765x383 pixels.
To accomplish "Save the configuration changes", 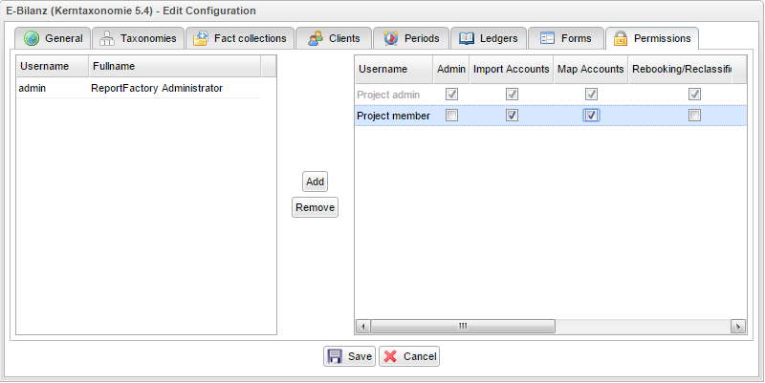I will 349,356.
